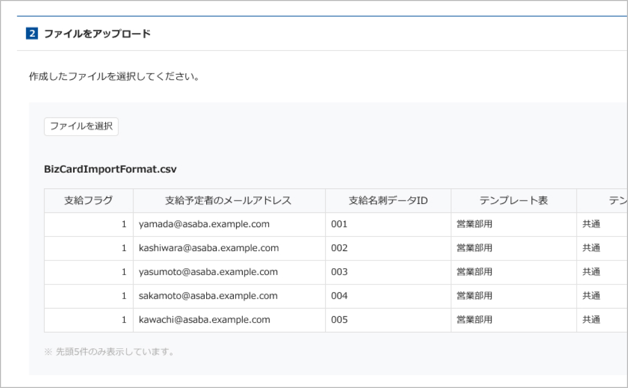Screen dimensions: 628x388
Task: Click the 支給フラグ value in the kashiwara row
Action: pyautogui.click(x=124, y=248)
